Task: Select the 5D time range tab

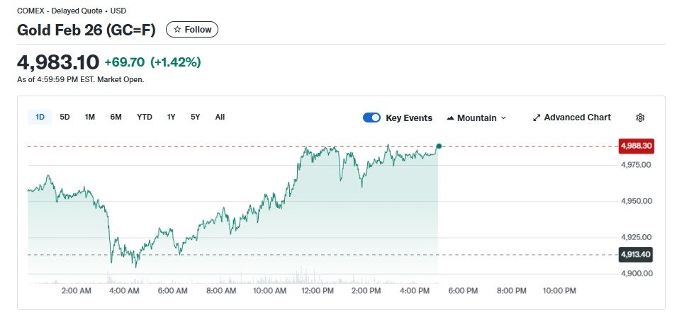Action: 65,117
